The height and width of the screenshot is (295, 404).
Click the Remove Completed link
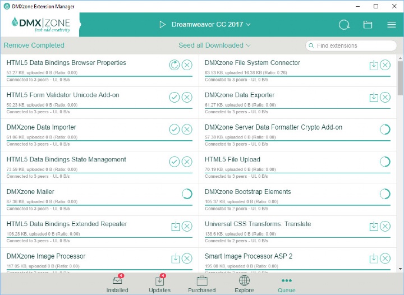click(x=34, y=45)
